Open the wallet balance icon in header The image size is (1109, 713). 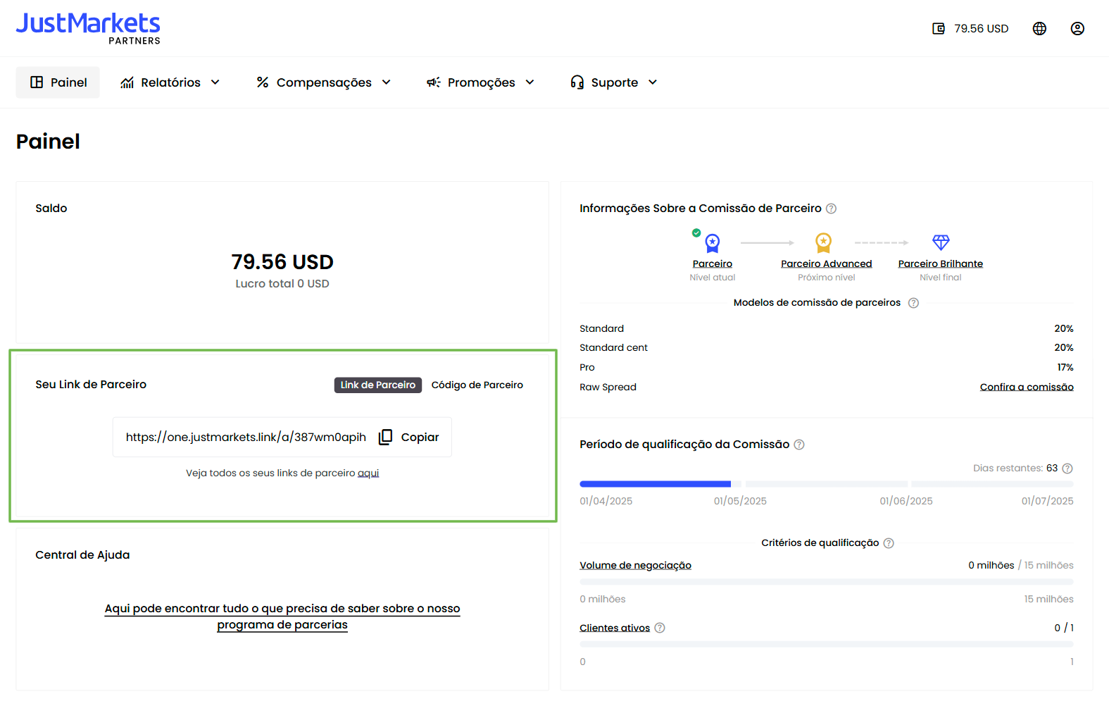pos(939,29)
